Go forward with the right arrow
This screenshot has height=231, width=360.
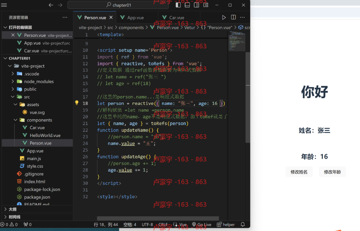(x=60, y=5)
